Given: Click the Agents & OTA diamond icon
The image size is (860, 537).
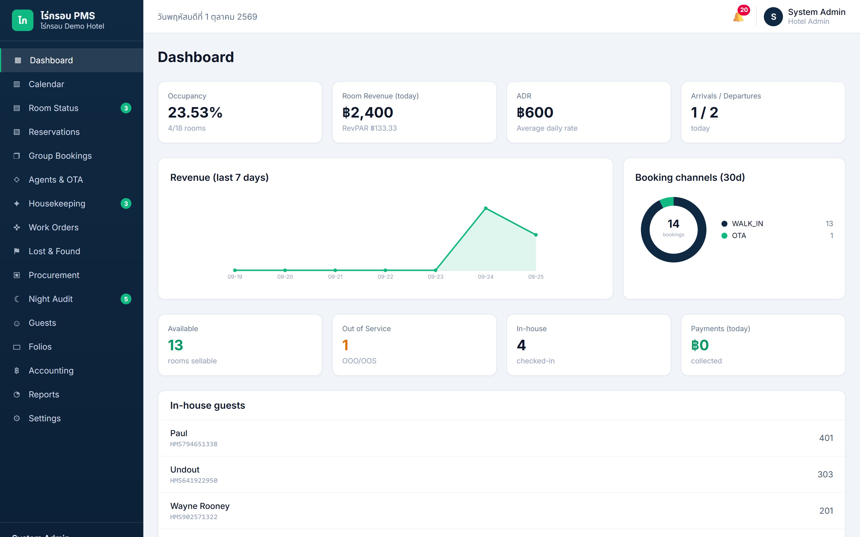Looking at the screenshot, I should click(17, 180).
